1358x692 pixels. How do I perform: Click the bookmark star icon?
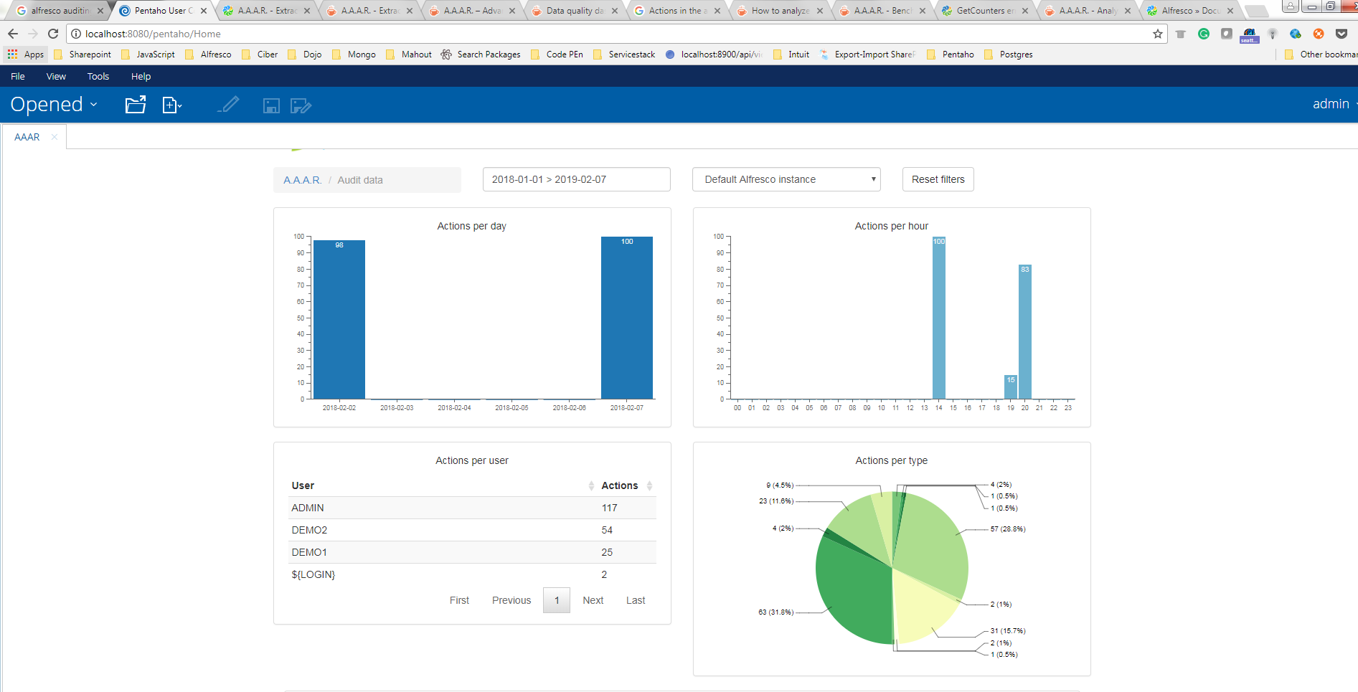pos(1157,34)
